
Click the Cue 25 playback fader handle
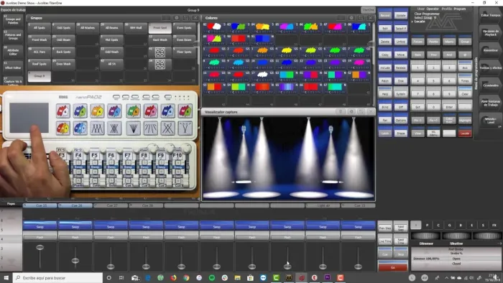coord(40,247)
